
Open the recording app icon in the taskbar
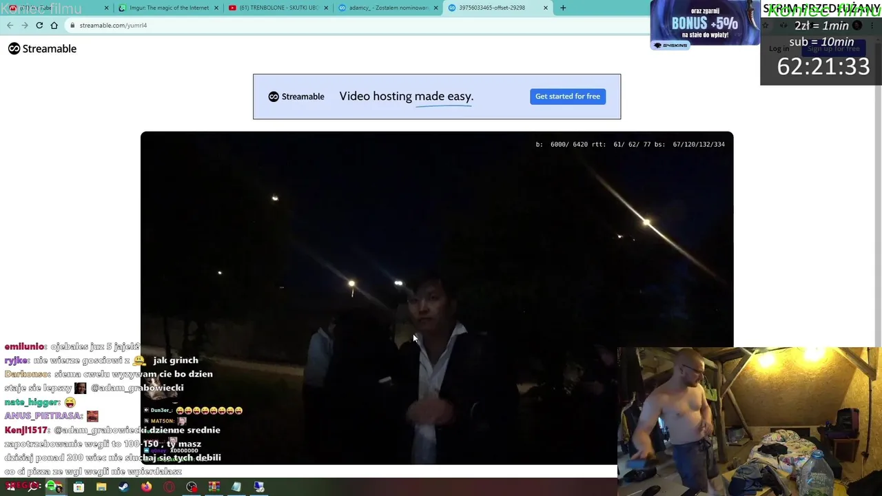tap(192, 487)
